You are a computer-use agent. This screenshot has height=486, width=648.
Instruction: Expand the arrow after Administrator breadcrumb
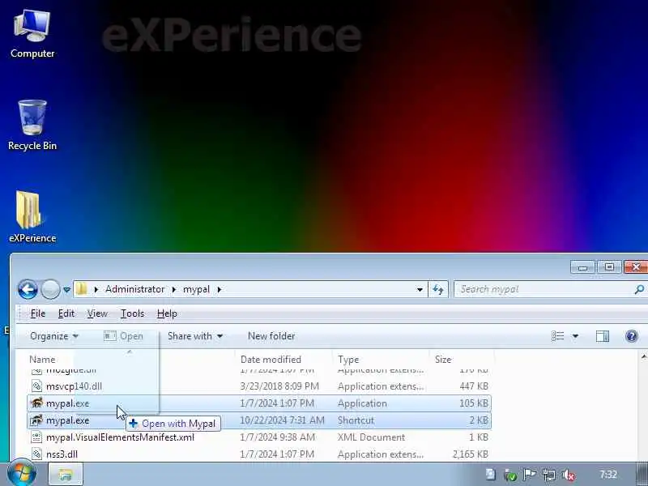pyautogui.click(x=173, y=289)
